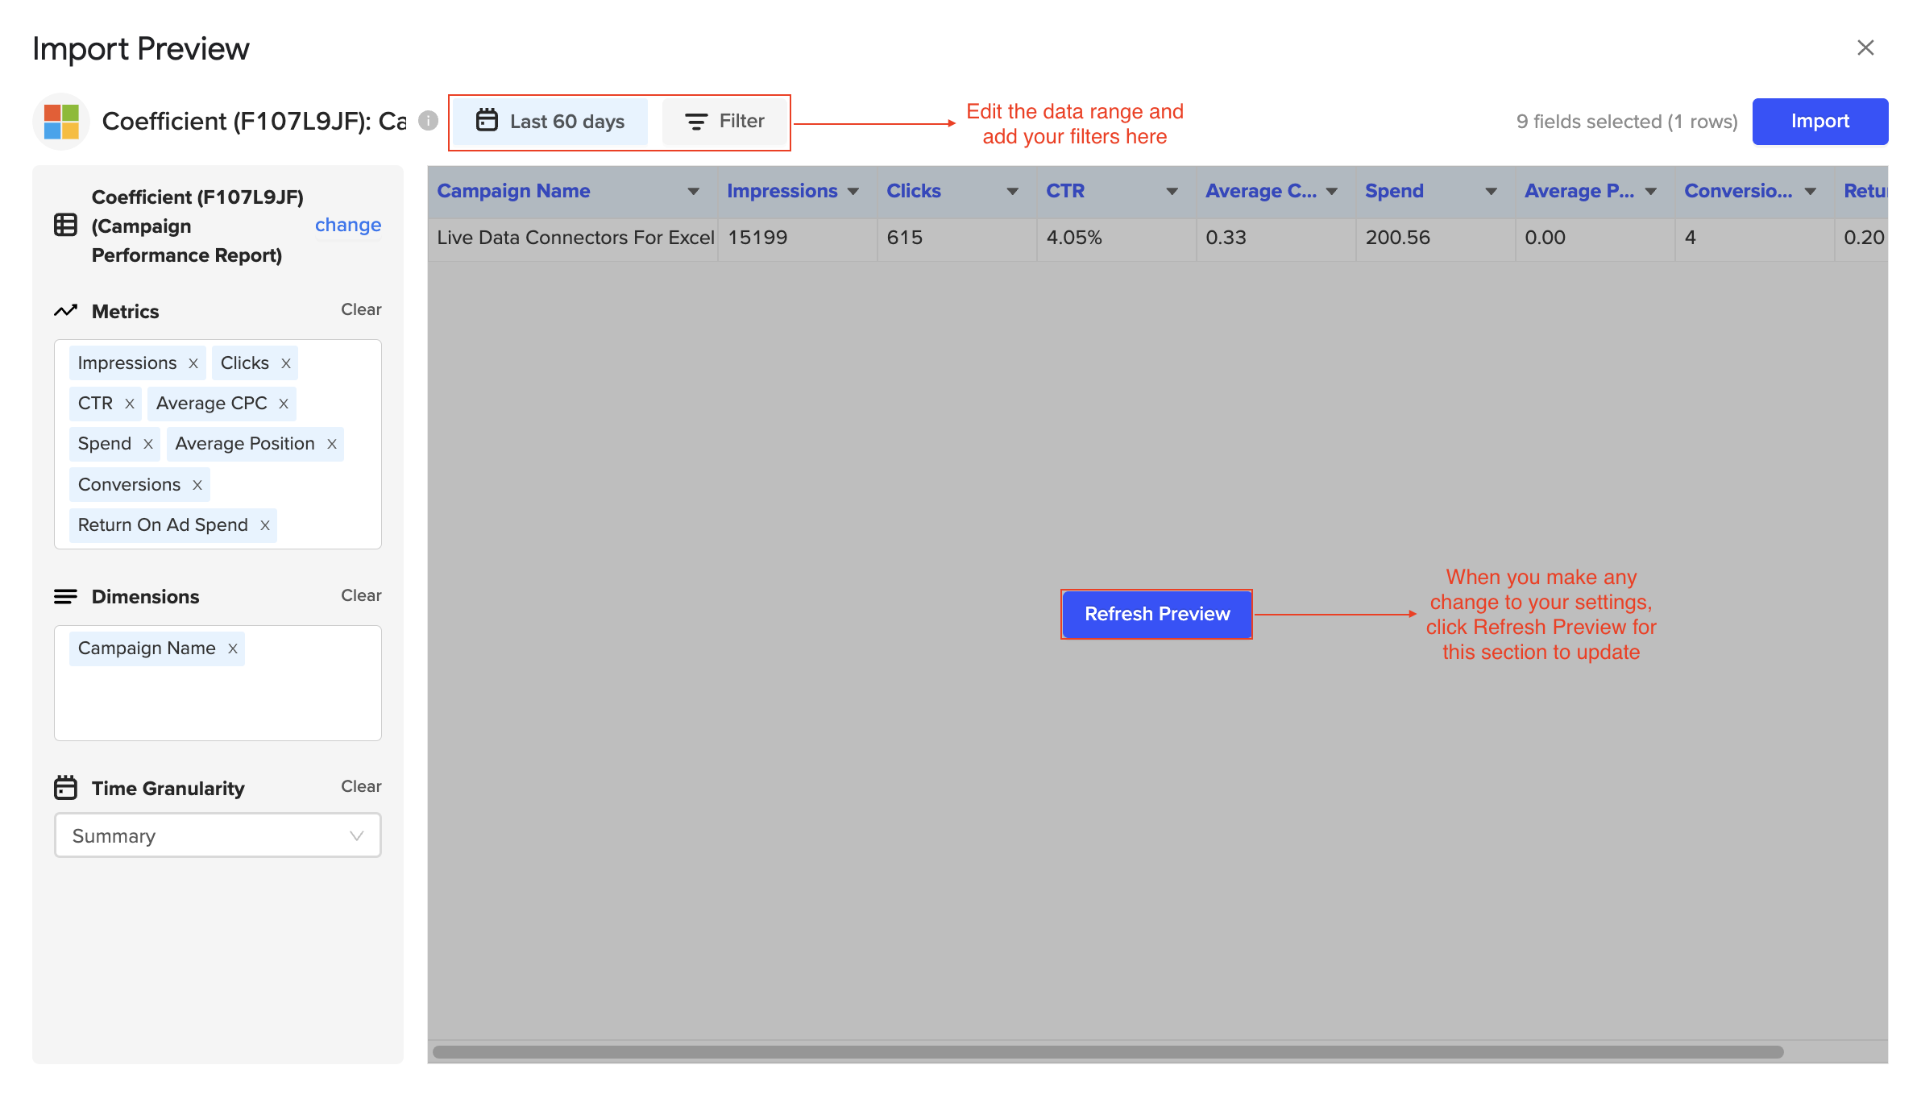Open the Conversio... column dropdown arrow
Viewport: 1921px width, 1094px height.
coord(1811,192)
